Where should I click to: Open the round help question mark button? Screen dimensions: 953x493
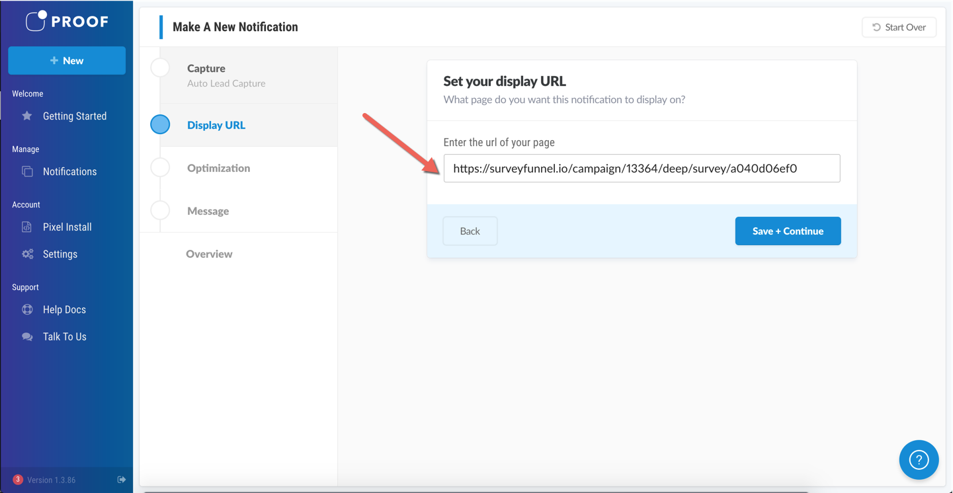919,460
